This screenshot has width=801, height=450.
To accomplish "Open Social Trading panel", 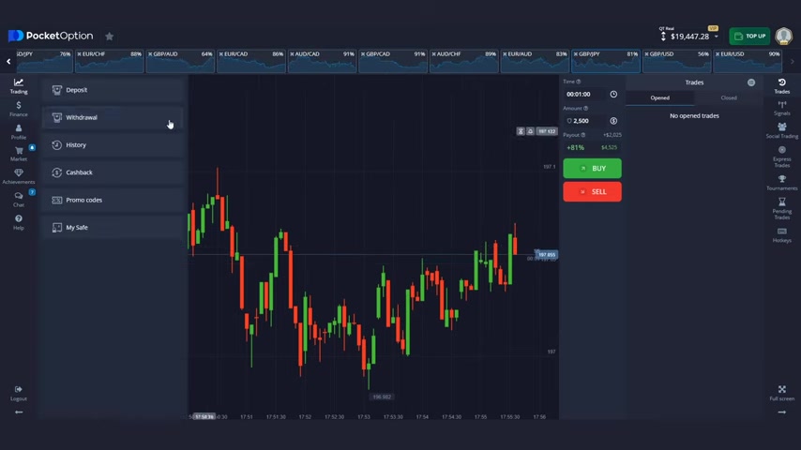I will [781, 130].
